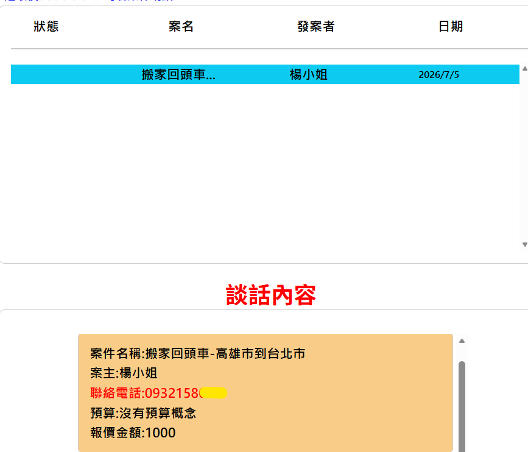
Task: Click the 報價金額:1000 line
Action: pos(133,433)
